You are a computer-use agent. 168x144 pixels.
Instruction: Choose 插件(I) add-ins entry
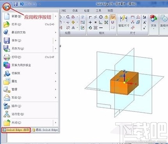click(30, 106)
